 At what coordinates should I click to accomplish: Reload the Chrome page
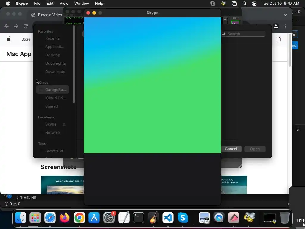(26, 26)
